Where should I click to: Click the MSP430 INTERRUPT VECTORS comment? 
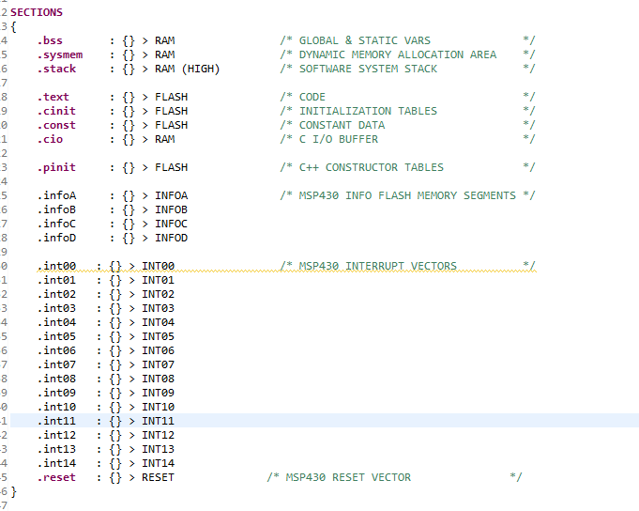378,267
